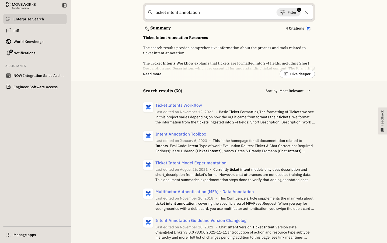387x243 pixels.
Task: Open the Ticket Intent Model Experimentation result
Action: pos(191,163)
